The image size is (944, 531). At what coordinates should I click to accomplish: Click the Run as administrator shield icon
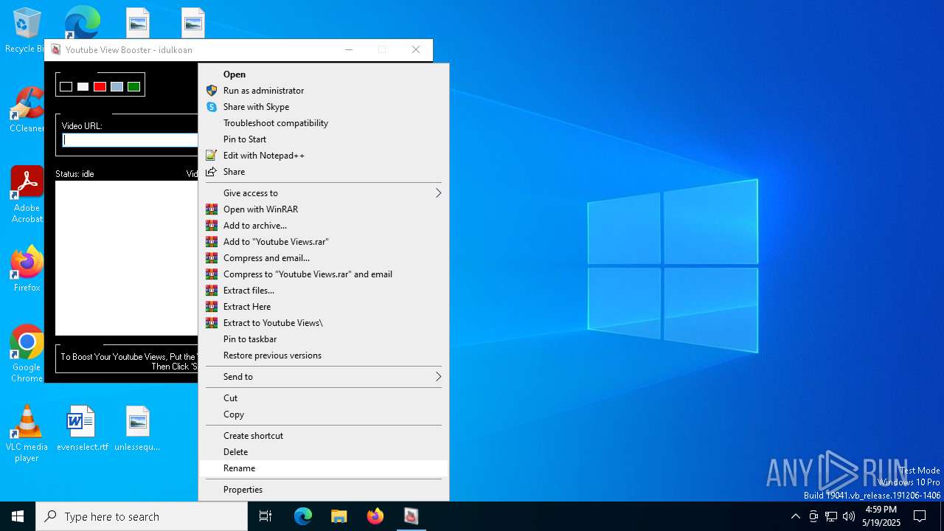click(212, 91)
